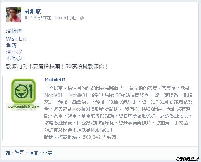Click the www.mobile01.com text under the logo
Viewport: 201px width, 162px height.
(24, 107)
